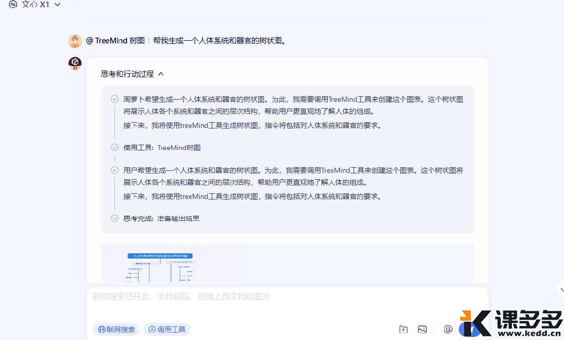This screenshot has width=564, height=340.
Task: Click the upload image icon
Action: 422,329
